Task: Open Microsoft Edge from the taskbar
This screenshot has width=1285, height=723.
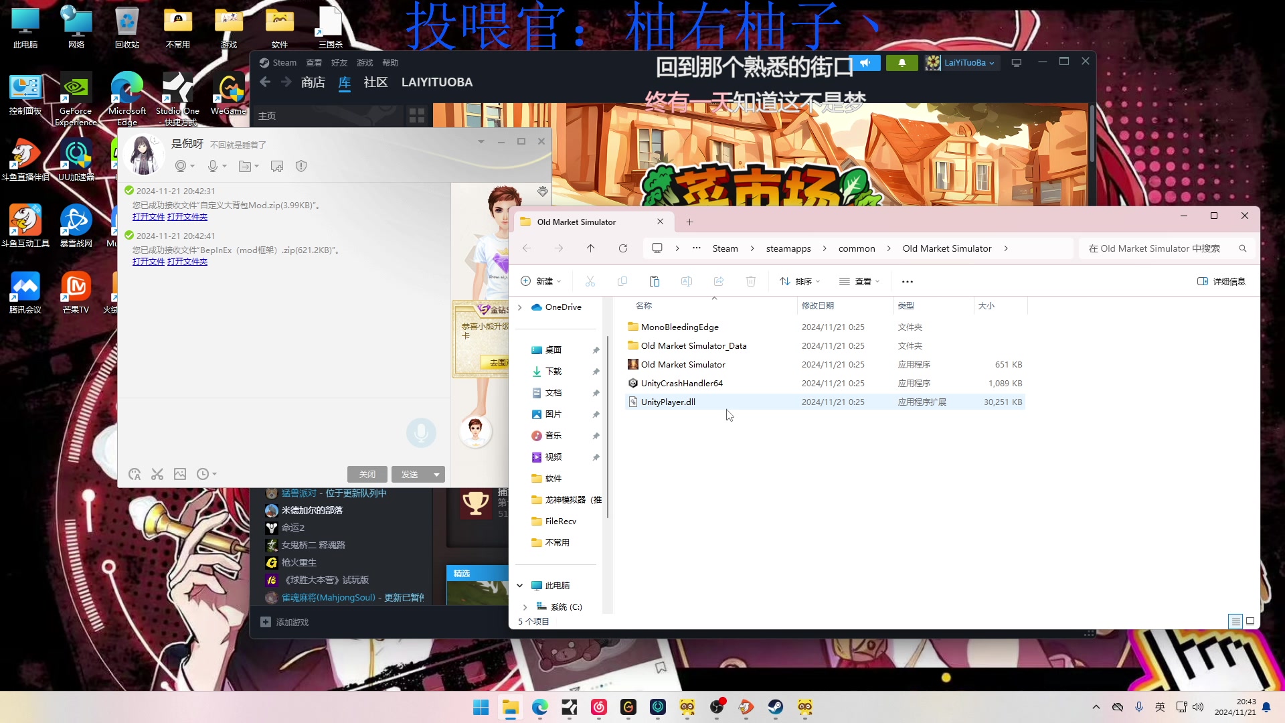Action: click(540, 707)
